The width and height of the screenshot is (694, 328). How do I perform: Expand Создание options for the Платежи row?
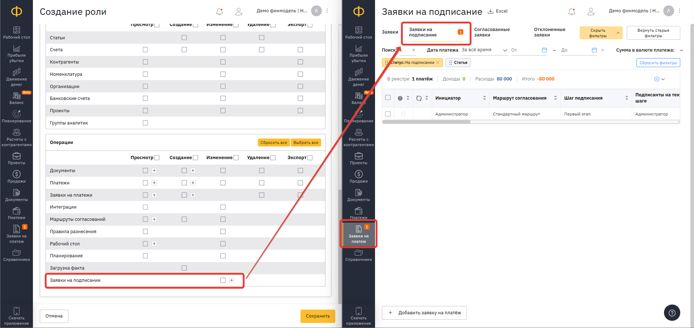(193, 183)
